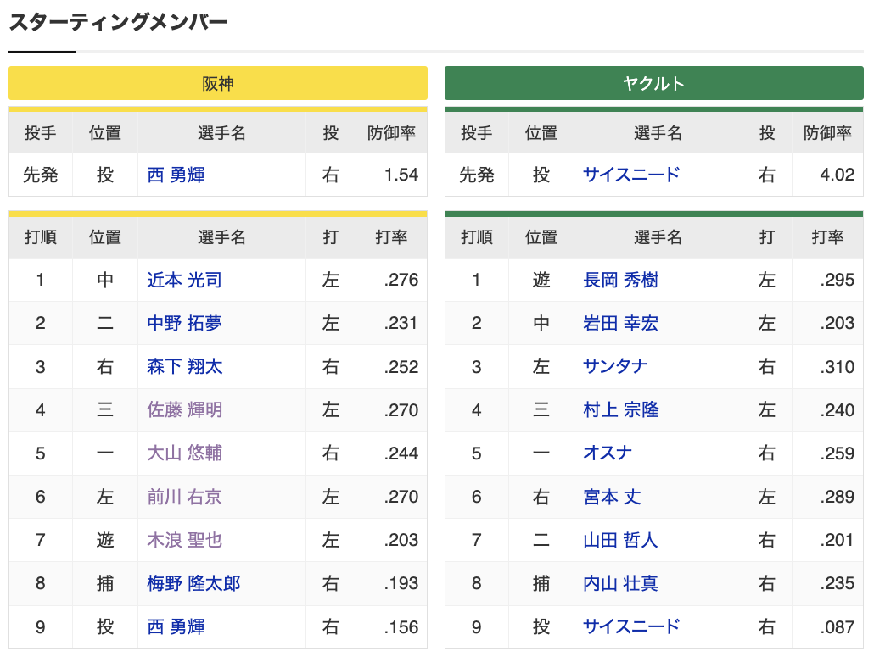Click 先発 cell in Hanshin pitcher row

tap(41, 175)
